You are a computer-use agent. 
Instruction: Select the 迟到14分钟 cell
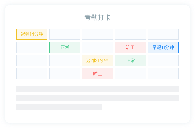[x=32, y=34]
